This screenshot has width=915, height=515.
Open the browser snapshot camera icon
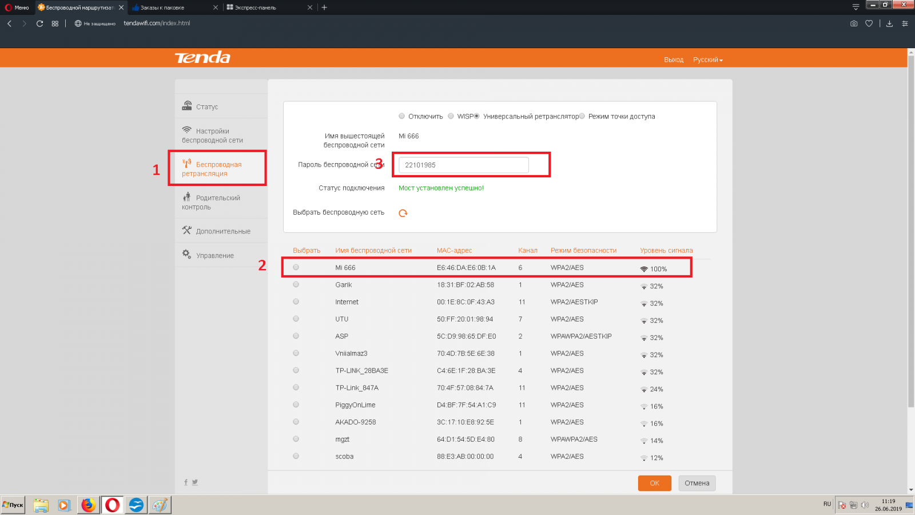(854, 23)
